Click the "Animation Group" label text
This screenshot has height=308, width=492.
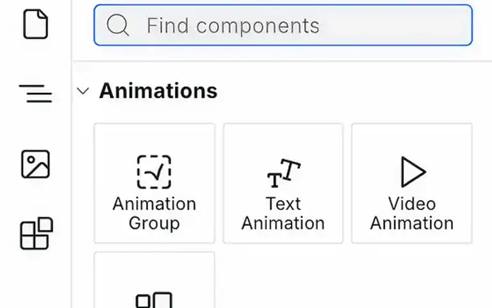(x=154, y=214)
